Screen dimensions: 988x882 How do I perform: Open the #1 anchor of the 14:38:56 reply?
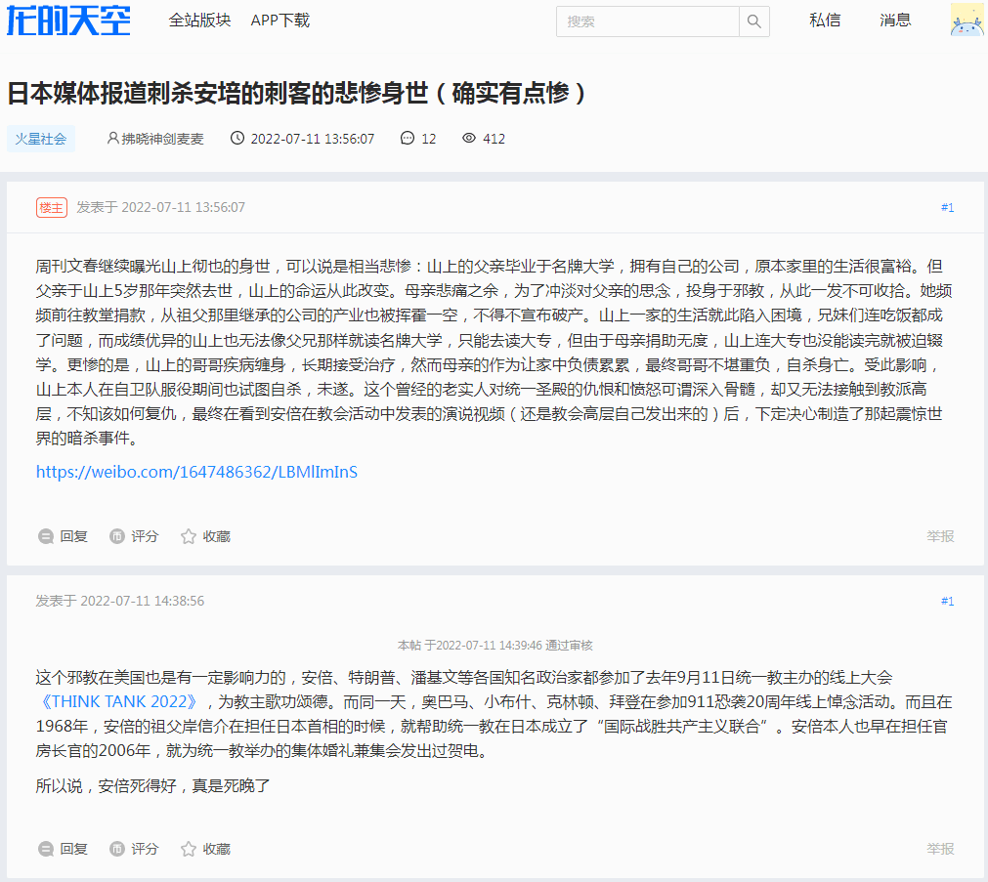pyautogui.click(x=947, y=601)
